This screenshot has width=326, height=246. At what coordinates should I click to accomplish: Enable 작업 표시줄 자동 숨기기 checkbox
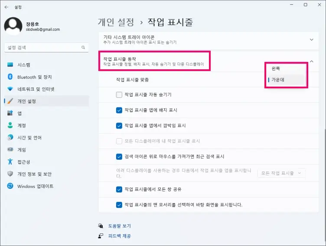[x=119, y=94]
